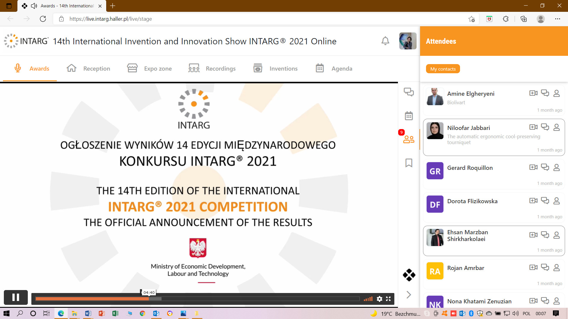Viewport: 568px width, 319px height.
Task: Open the bookmark sidebar icon
Action: 409,163
